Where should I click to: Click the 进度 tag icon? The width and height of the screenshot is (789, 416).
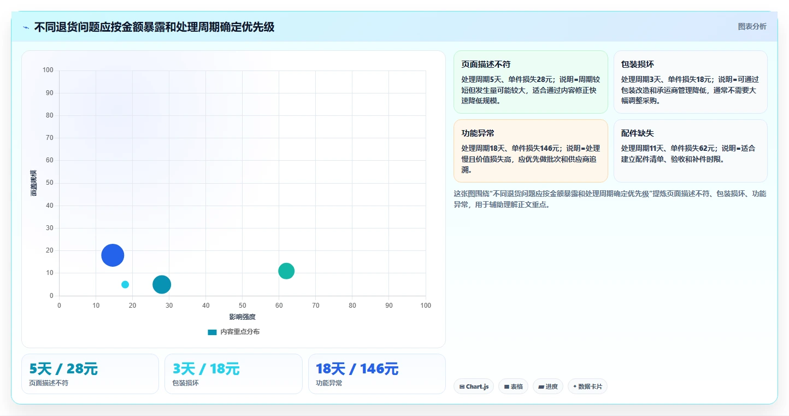pos(541,386)
